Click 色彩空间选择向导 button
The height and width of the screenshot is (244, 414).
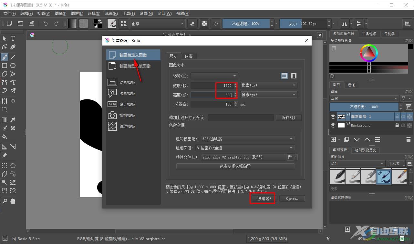pyautogui.click(x=235, y=166)
